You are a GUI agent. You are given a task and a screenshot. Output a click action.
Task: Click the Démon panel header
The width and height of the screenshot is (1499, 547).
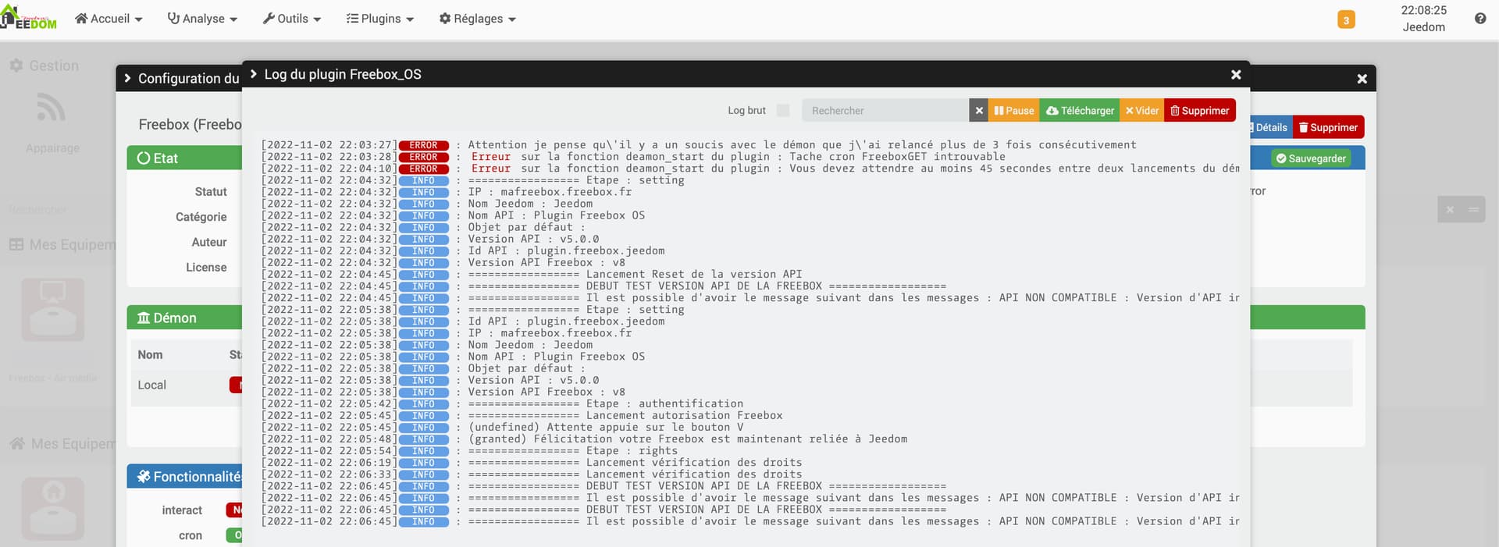click(184, 318)
